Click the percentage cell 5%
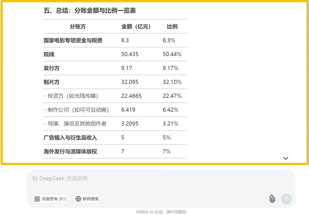 click(166, 138)
